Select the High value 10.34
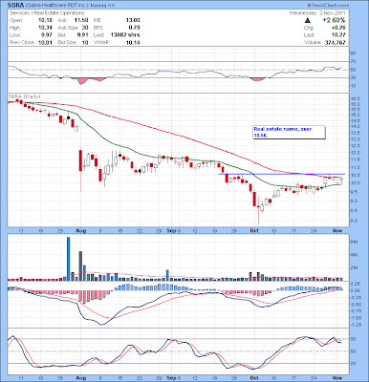Viewport: 369px width, 382px height. click(x=45, y=28)
